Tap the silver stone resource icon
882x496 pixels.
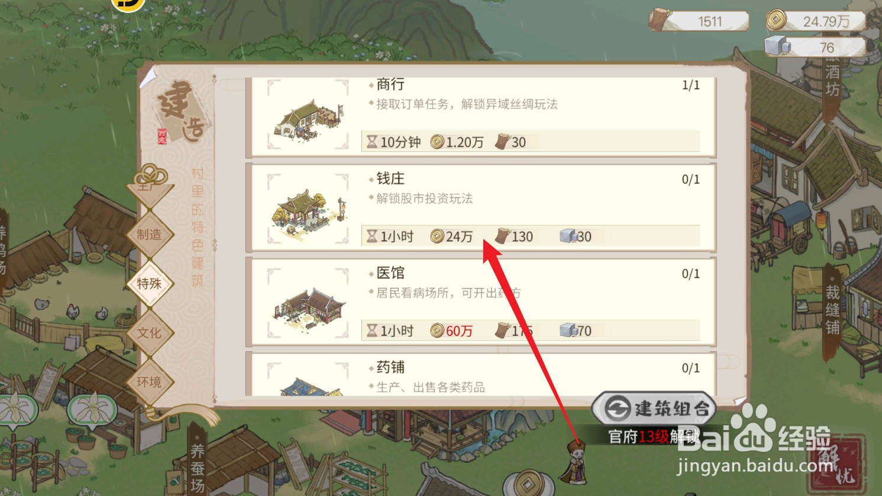777,46
